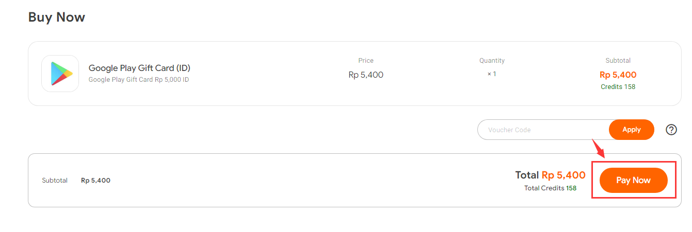692x232 pixels.
Task: Click the Quantity column label
Action: (492, 61)
